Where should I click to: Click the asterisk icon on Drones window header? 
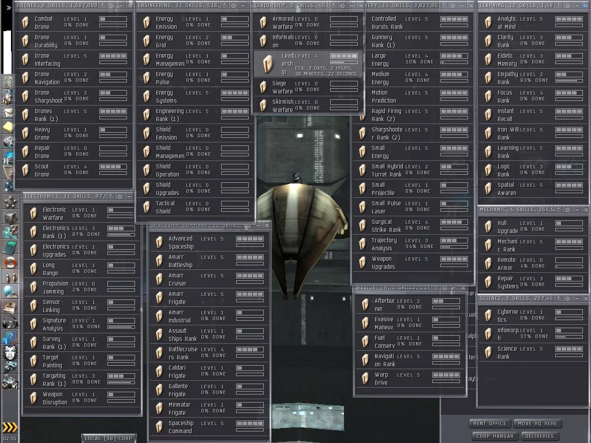click(x=103, y=6)
